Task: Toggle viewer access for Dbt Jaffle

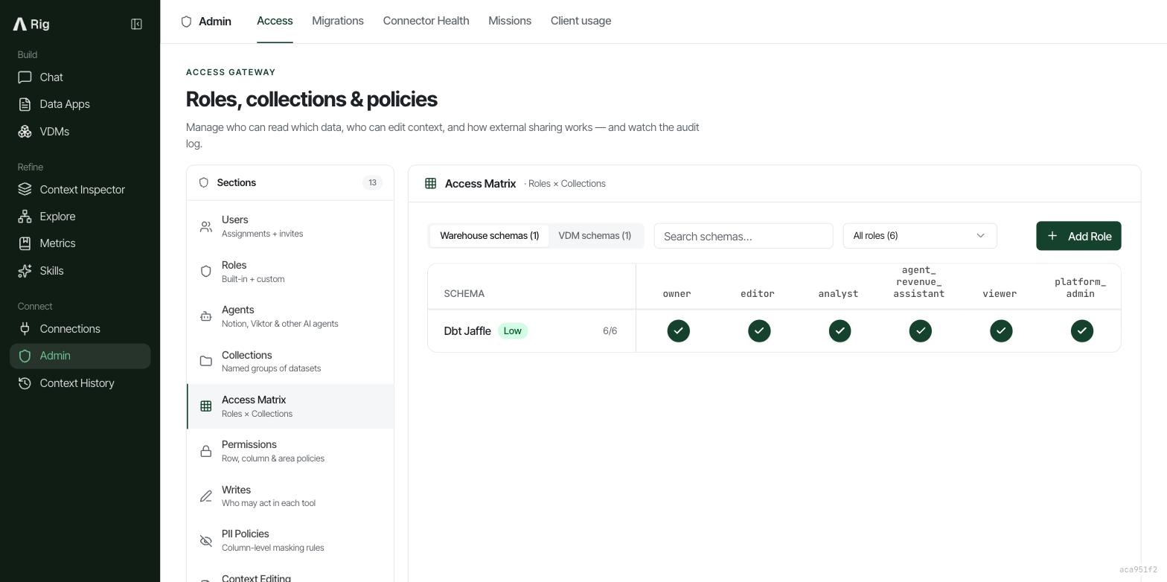Action: tap(1001, 331)
